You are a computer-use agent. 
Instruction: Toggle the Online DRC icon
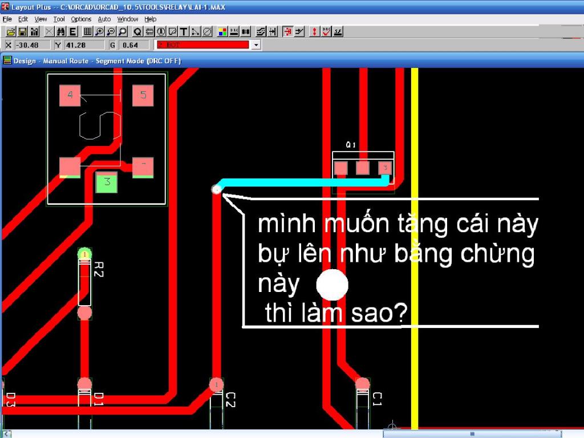tap(234, 32)
